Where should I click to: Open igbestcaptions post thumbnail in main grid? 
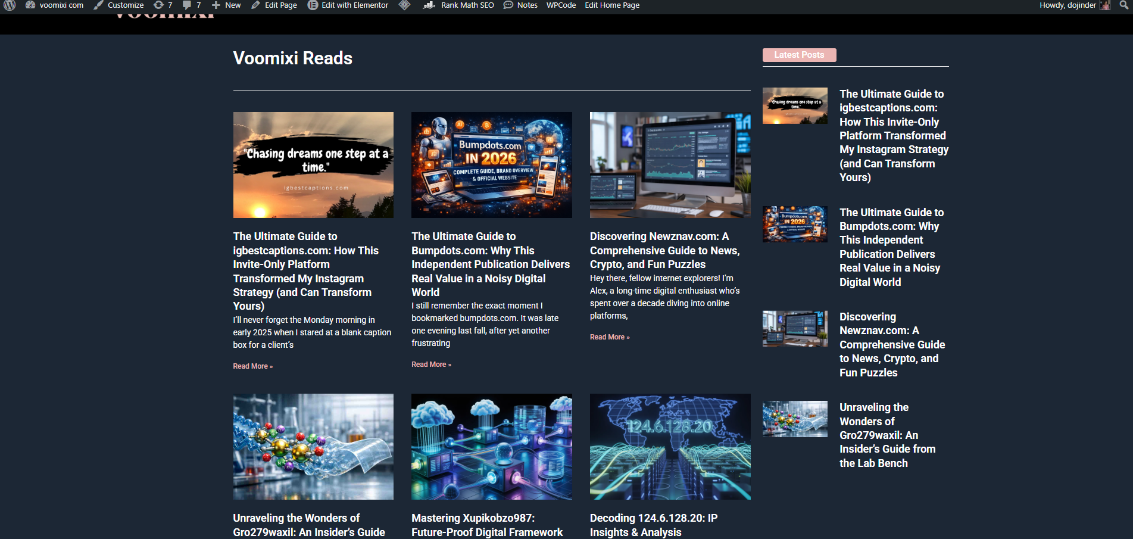pos(313,165)
